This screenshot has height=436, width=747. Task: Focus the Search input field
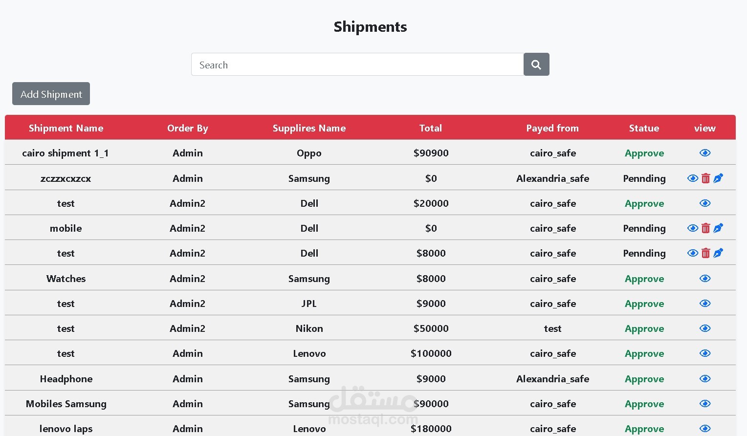tap(357, 65)
